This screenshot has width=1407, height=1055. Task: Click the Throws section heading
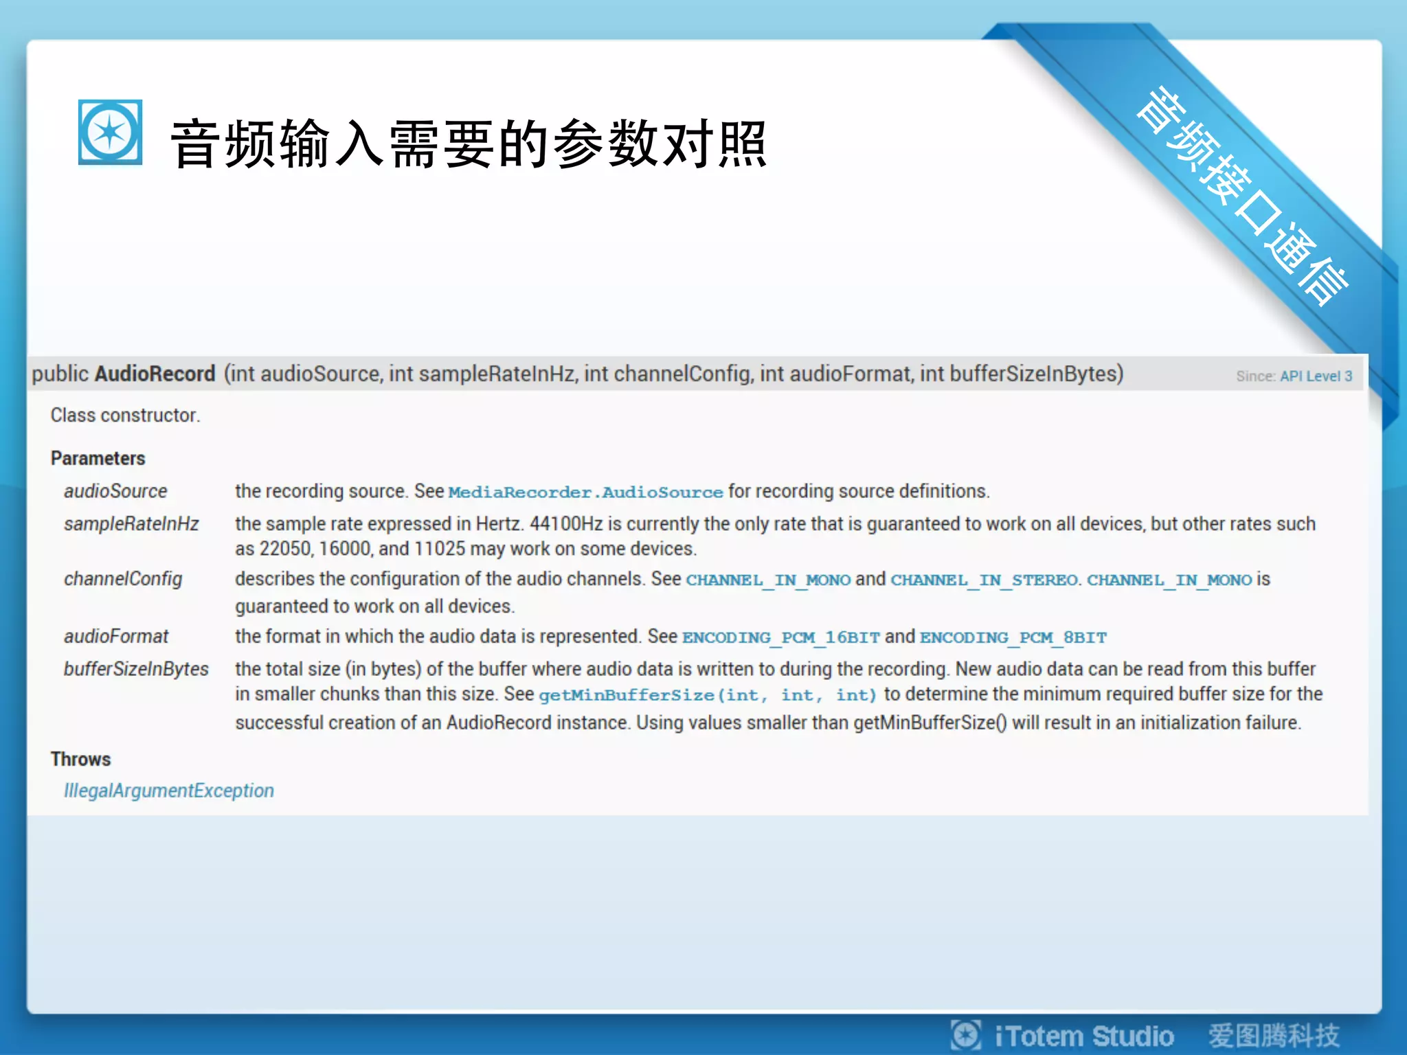click(80, 759)
